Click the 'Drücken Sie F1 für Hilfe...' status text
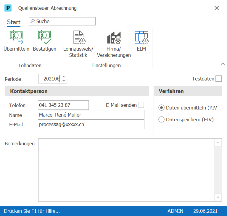 click(x=32, y=211)
